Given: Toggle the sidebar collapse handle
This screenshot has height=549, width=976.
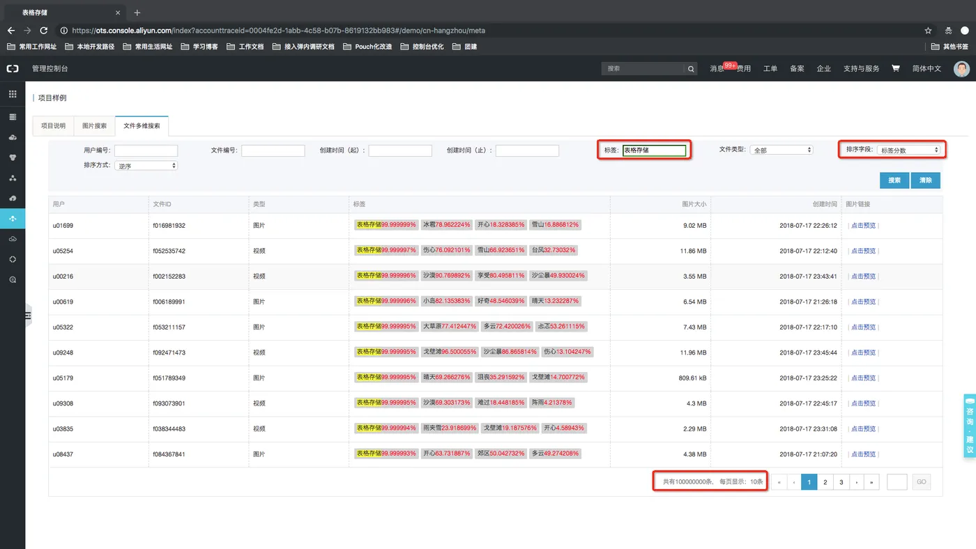Looking at the screenshot, I should coord(29,316).
